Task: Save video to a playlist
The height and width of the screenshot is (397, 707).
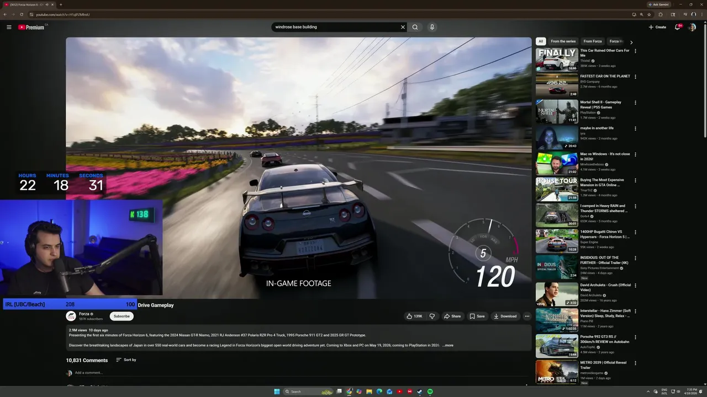Action: click(477, 316)
